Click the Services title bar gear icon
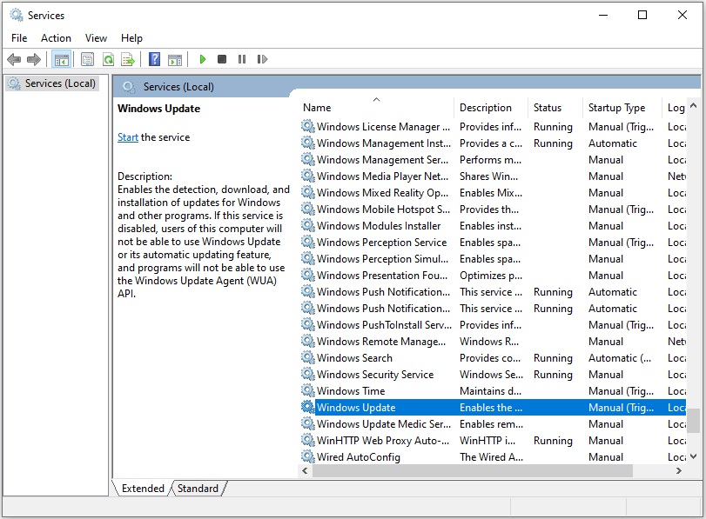 tap(17, 15)
